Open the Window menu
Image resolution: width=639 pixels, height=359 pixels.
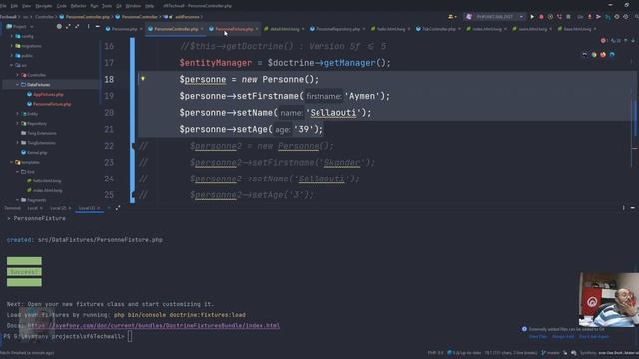coord(133,6)
